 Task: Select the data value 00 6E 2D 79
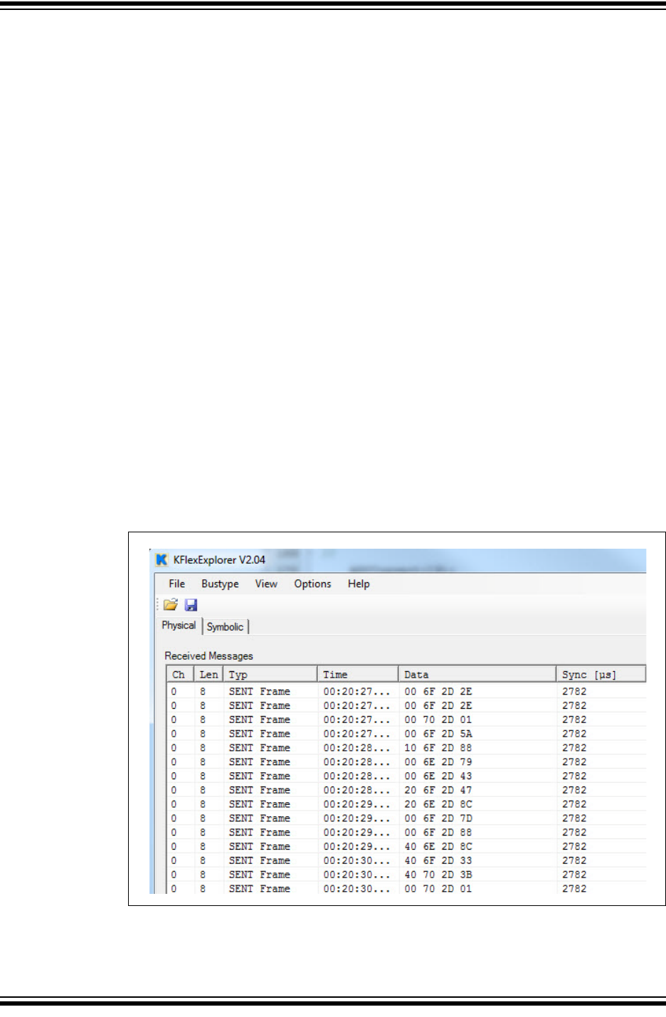click(438, 762)
